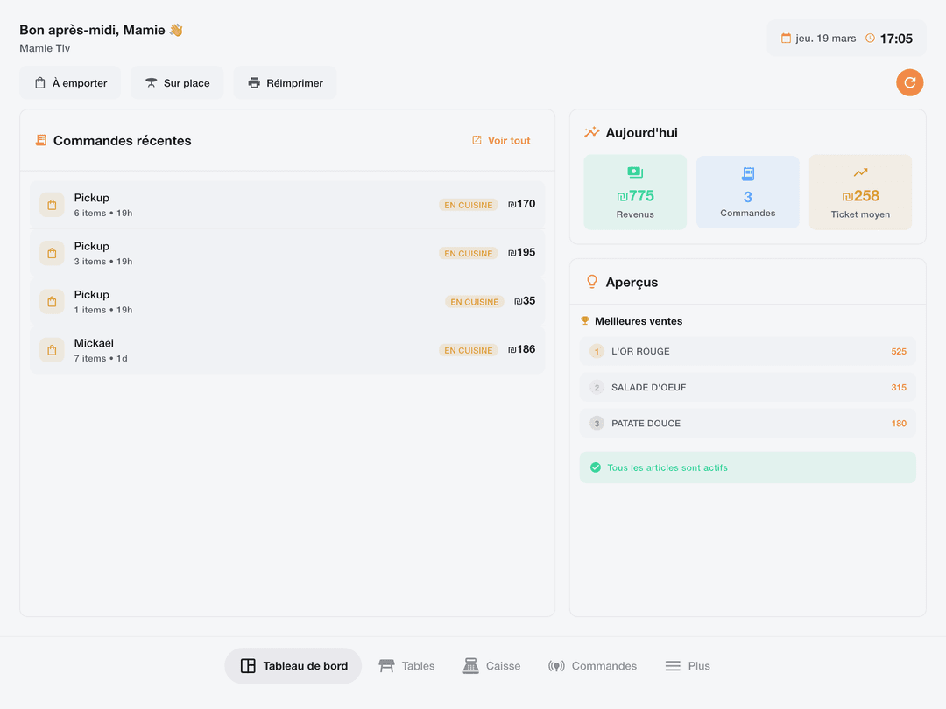Image resolution: width=946 pixels, height=709 pixels.
Task: Expand the Plus menu
Action: [687, 666]
